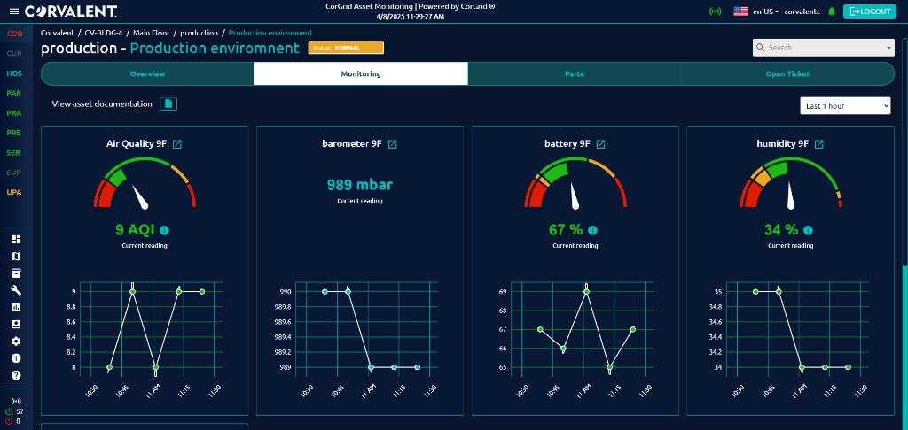Log out using the LOGOUT button
This screenshot has height=430, width=908.
tap(870, 12)
